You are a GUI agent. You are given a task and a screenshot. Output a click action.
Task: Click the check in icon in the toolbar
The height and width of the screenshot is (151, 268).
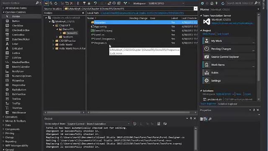click(89, 3)
